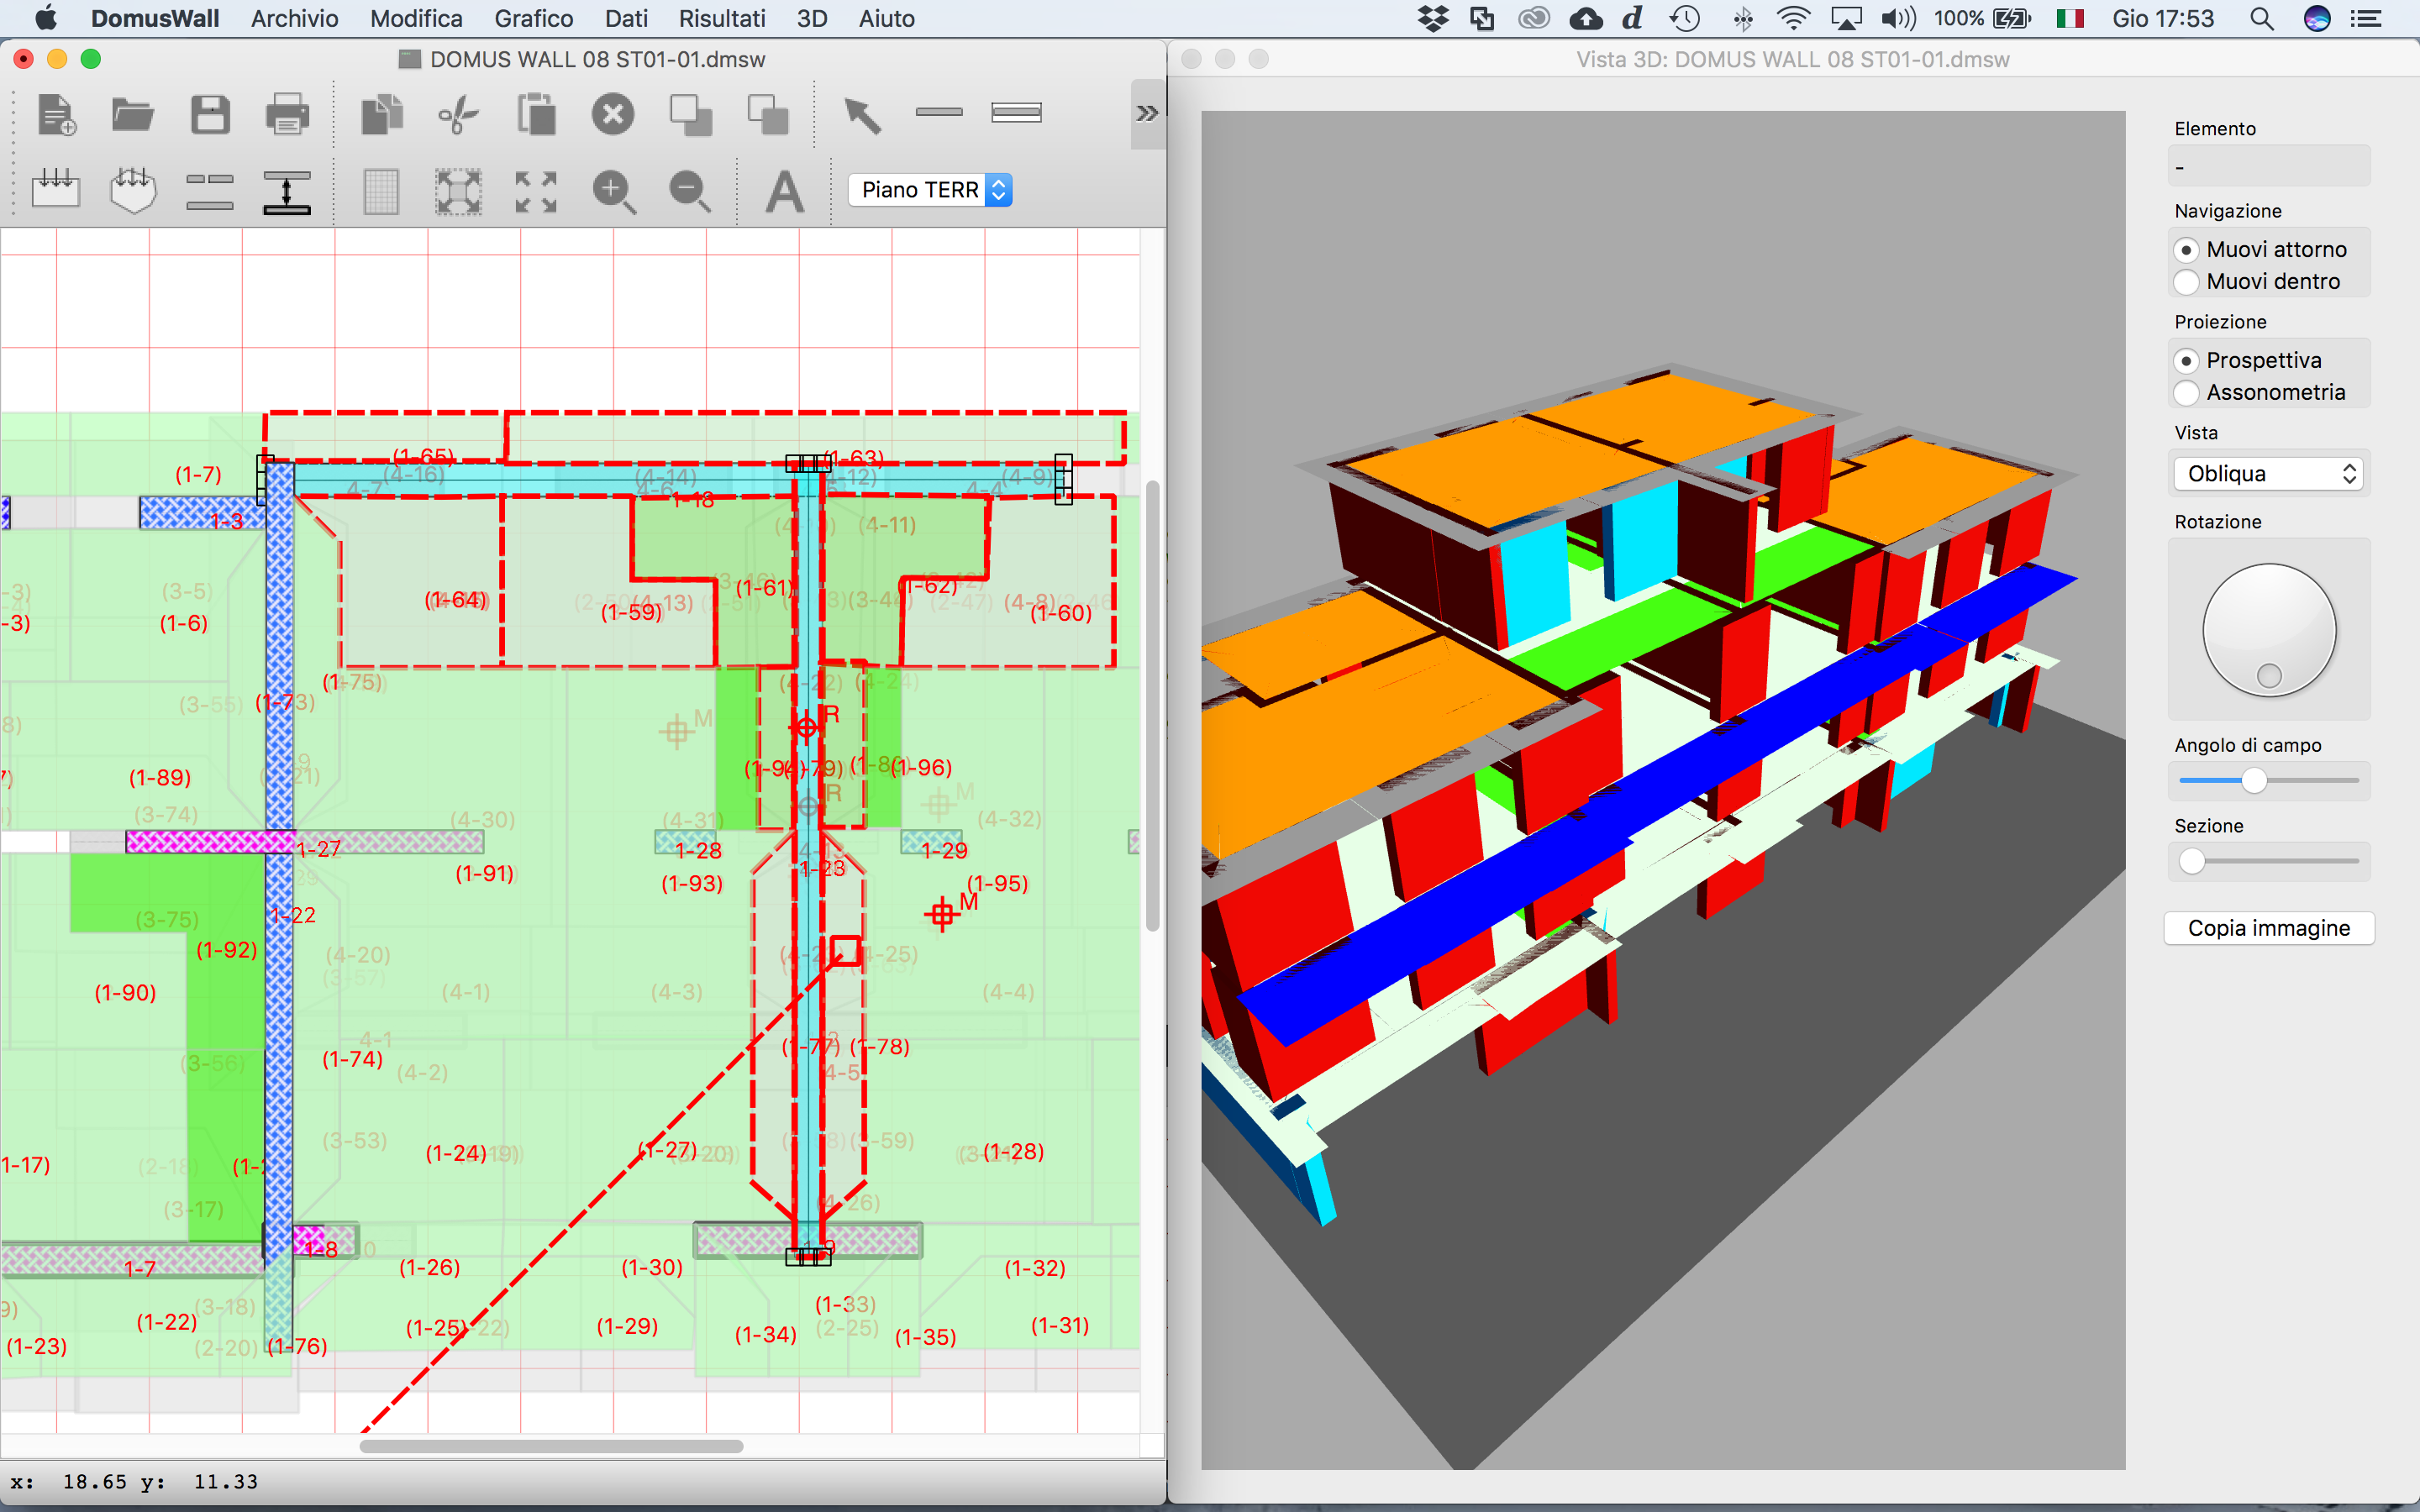Click the Dropbox menu bar icon
The width and height of the screenshot is (2420, 1512).
[x=1434, y=18]
